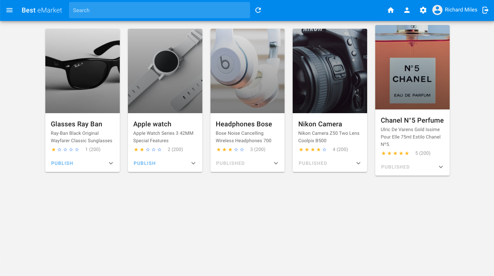Screen dimensions: 494x276
Task: Open the user profile person icon
Action: click(x=407, y=10)
